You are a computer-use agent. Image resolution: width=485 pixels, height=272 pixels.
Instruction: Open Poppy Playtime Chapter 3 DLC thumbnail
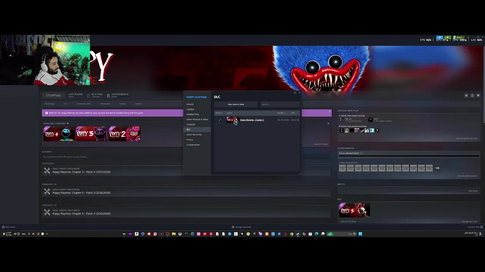[92, 134]
